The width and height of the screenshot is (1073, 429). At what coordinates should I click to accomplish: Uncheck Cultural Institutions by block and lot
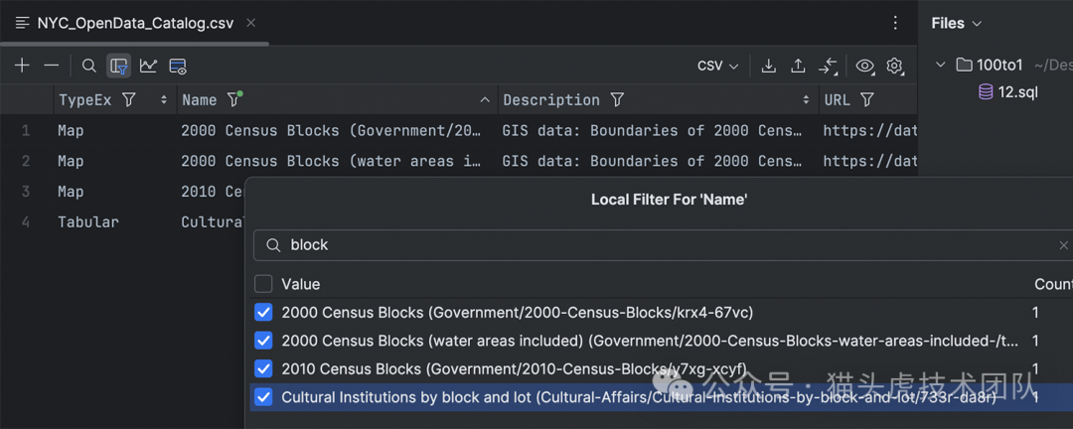(x=263, y=397)
